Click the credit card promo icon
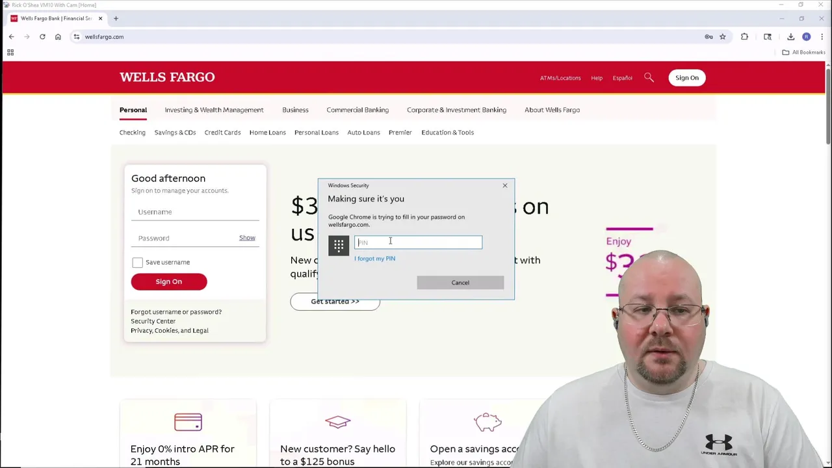The height and width of the screenshot is (468, 832). [x=188, y=422]
